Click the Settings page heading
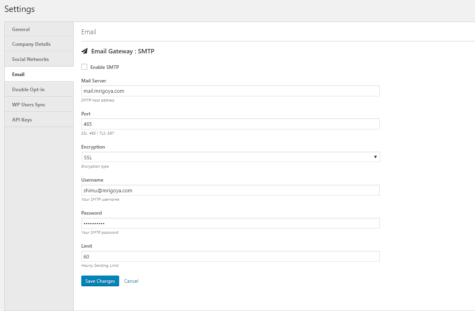This screenshot has height=311, width=475. pos(19,9)
